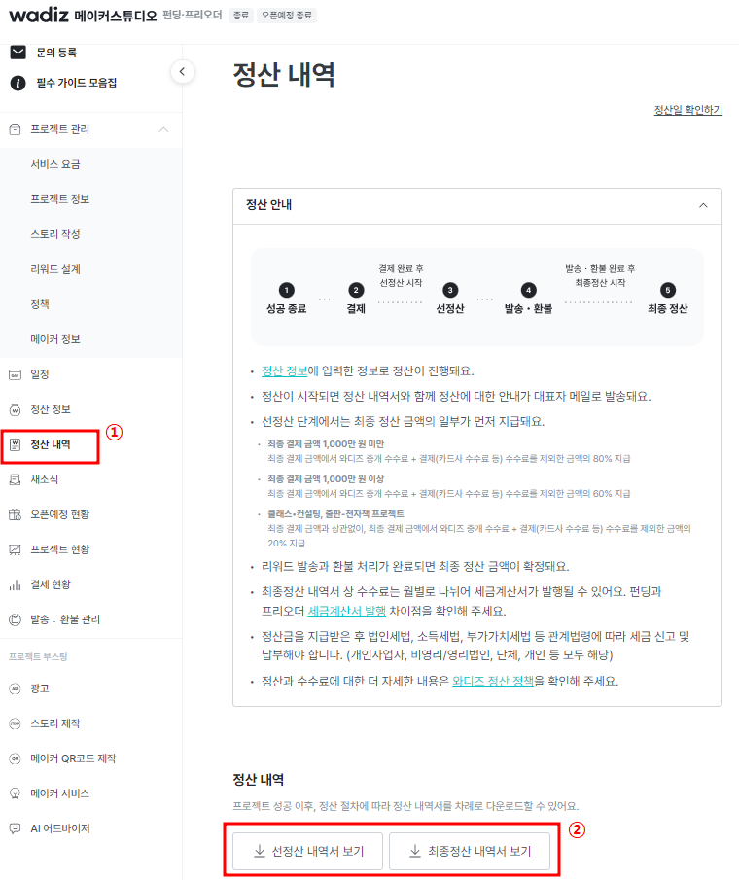This screenshot has width=739, height=880.
Task: Follow the 와디즈 정산 정책 link
Action: 493,680
